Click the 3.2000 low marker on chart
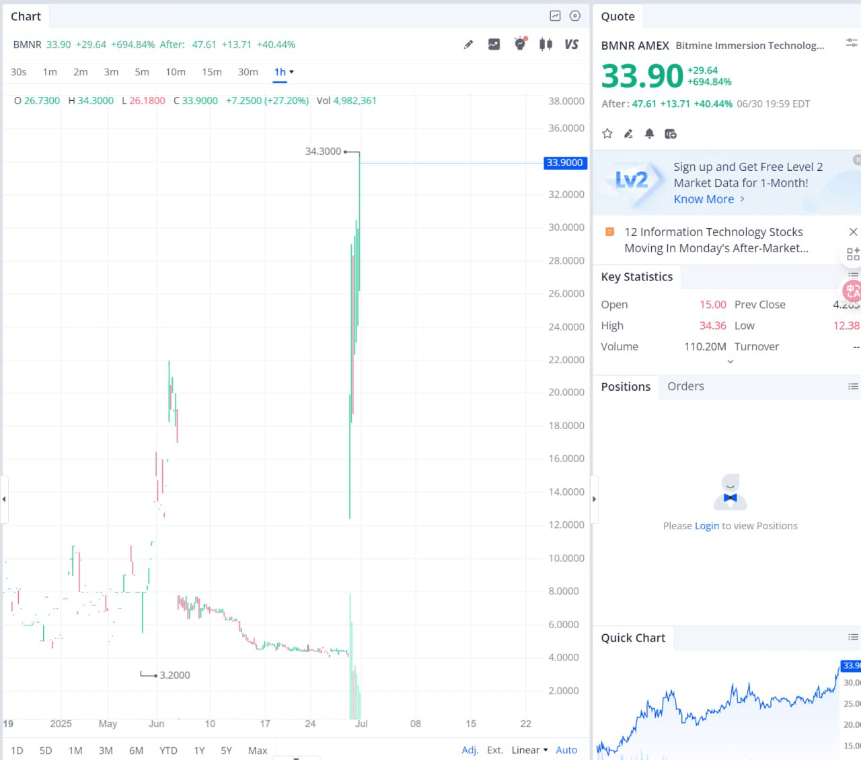 175,675
